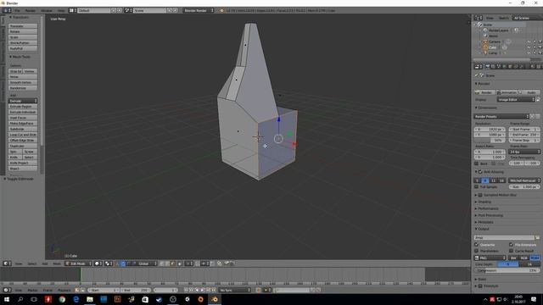
Task: Open the Render Presets dropdown
Action: pos(501,117)
